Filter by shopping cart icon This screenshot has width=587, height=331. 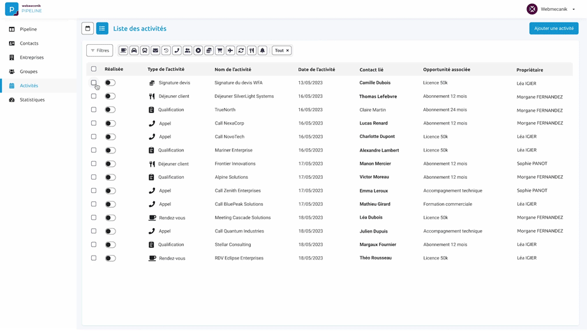(219, 50)
